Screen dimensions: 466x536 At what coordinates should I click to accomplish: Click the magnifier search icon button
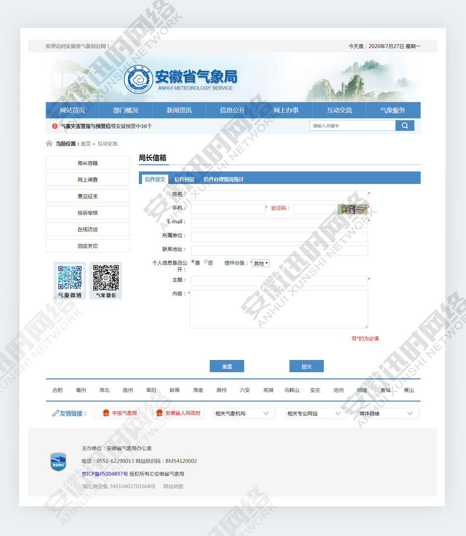[x=405, y=126]
